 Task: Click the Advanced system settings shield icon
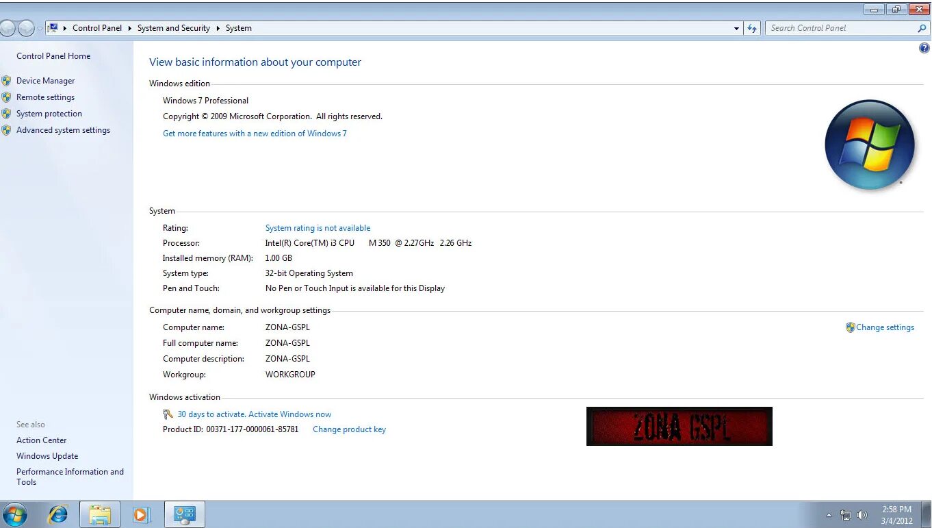pos(6,130)
